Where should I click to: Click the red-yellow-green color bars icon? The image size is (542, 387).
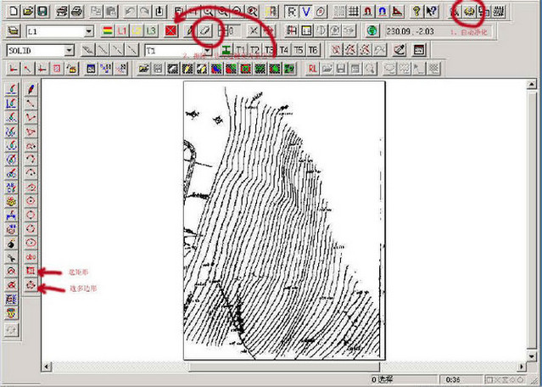pyautogui.click(x=108, y=31)
